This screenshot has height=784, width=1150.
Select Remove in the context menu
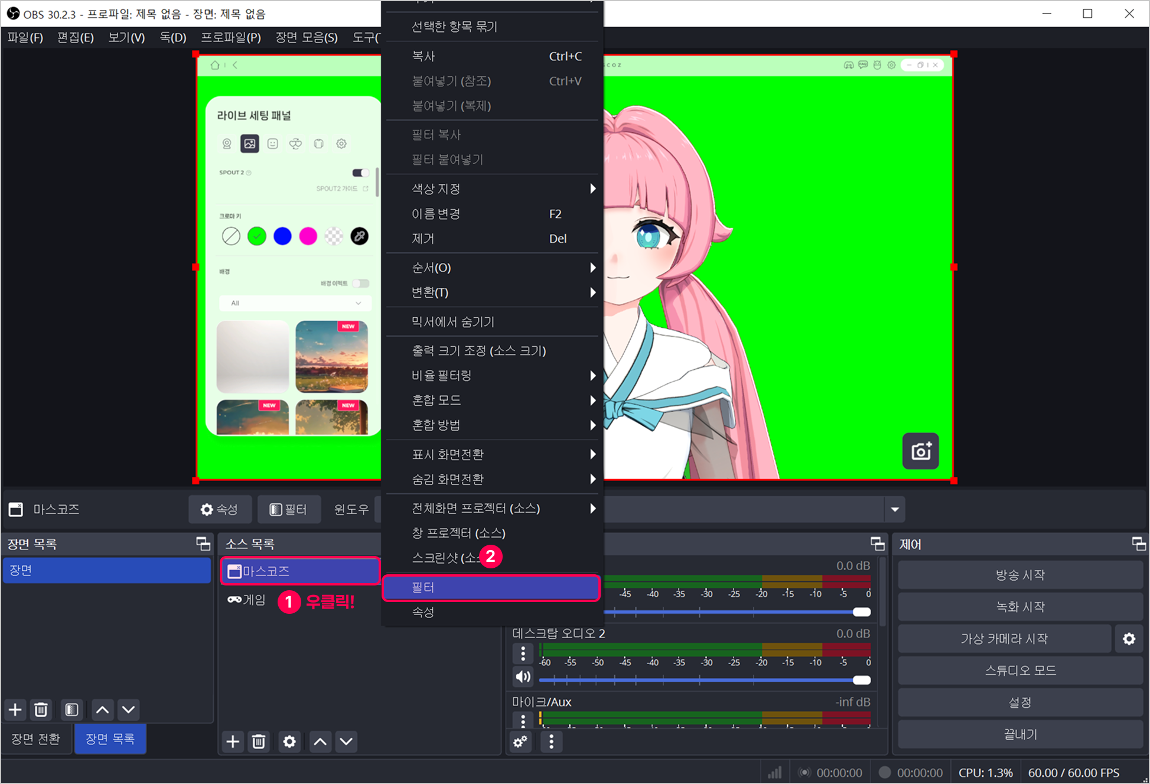(493, 239)
